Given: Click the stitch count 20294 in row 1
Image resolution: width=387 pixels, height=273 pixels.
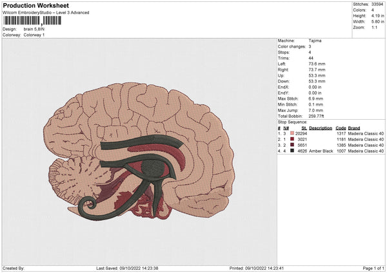Looking at the screenshot, I should pos(301,133).
